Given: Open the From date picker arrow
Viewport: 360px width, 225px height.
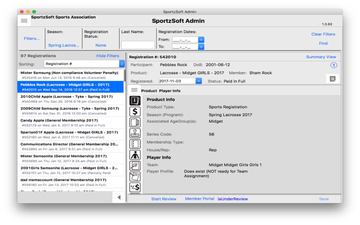Looking at the screenshot, I should click(x=201, y=40).
